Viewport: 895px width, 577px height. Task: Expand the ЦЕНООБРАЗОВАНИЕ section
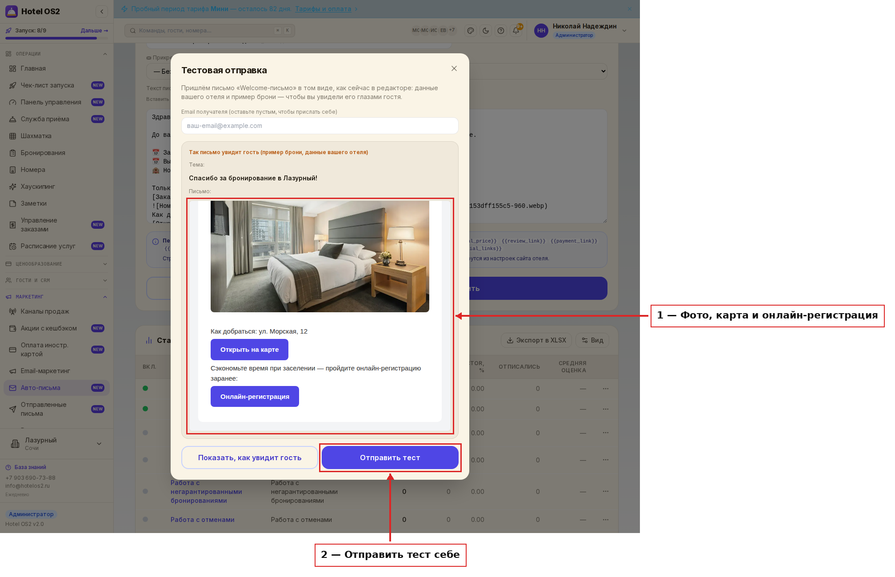coord(56,264)
